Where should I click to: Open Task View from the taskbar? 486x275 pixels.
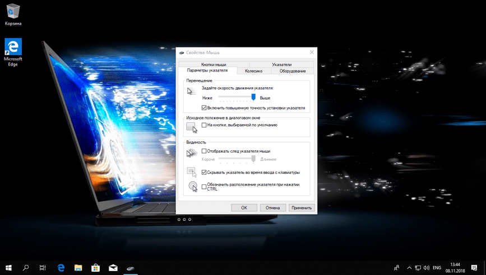point(43,268)
